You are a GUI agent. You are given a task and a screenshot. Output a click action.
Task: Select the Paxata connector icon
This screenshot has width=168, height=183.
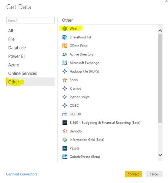65,148
